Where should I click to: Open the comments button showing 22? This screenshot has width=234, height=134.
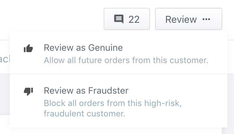[126, 20]
